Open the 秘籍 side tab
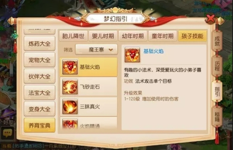 pyautogui.click(x=217, y=117)
